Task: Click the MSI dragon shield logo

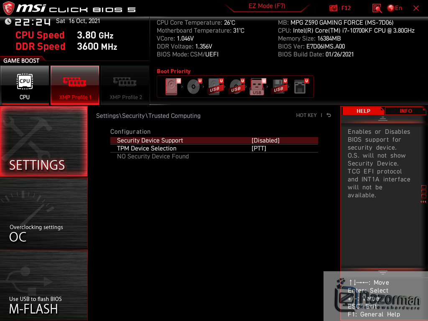Action: [8, 8]
